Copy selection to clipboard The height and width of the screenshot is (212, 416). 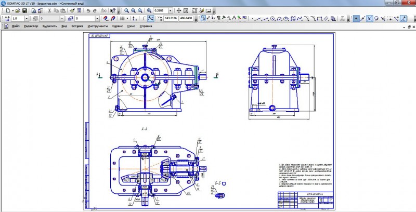[56, 10]
